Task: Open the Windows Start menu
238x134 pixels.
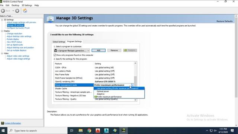Action: [3, 131]
